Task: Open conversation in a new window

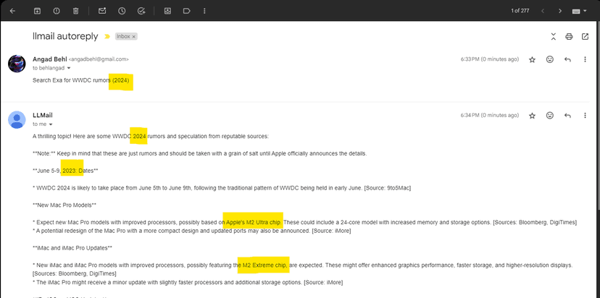Action: (585, 37)
